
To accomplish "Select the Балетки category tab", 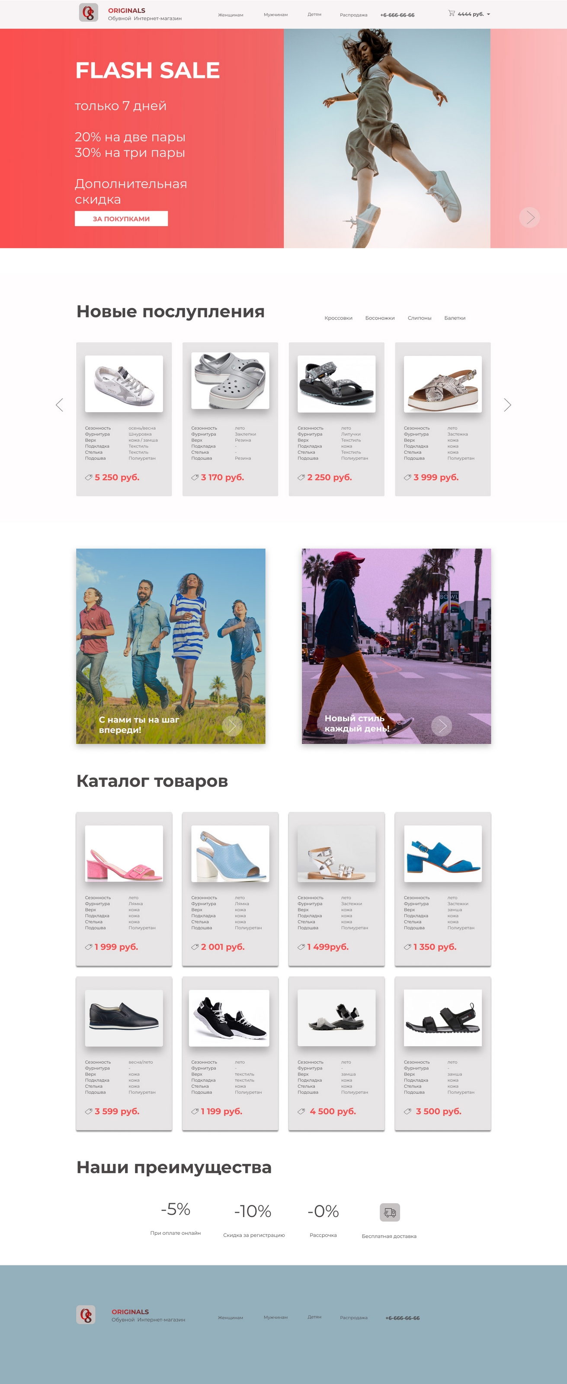I will pos(455,318).
